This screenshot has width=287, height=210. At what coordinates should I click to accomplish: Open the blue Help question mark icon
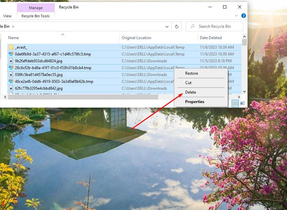click(243, 16)
